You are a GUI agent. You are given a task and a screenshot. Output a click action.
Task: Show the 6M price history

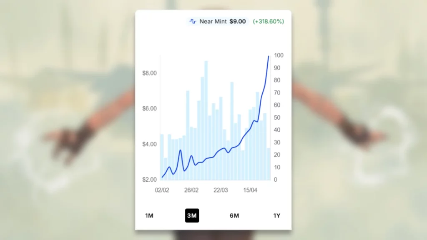click(234, 215)
